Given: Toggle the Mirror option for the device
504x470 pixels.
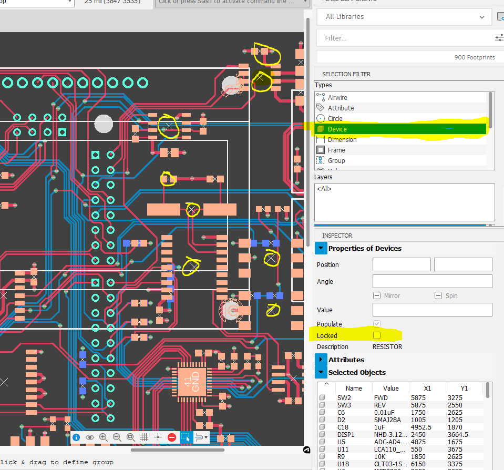Looking at the screenshot, I should point(377,295).
